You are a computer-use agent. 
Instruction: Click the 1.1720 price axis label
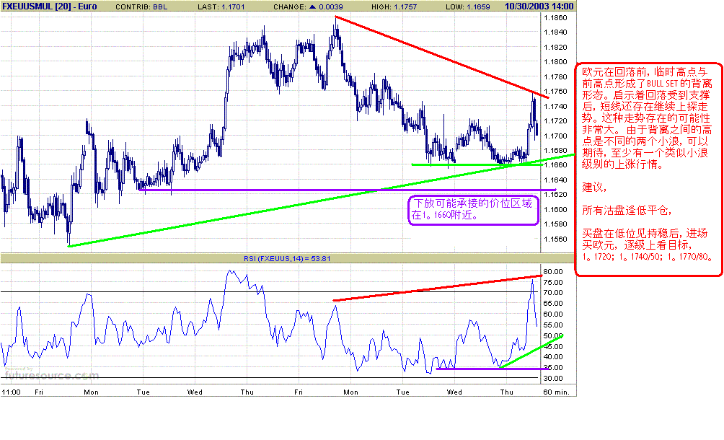555,121
